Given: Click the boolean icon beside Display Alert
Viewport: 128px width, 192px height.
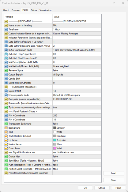Looking at the screenshot, I should click(6, 157).
